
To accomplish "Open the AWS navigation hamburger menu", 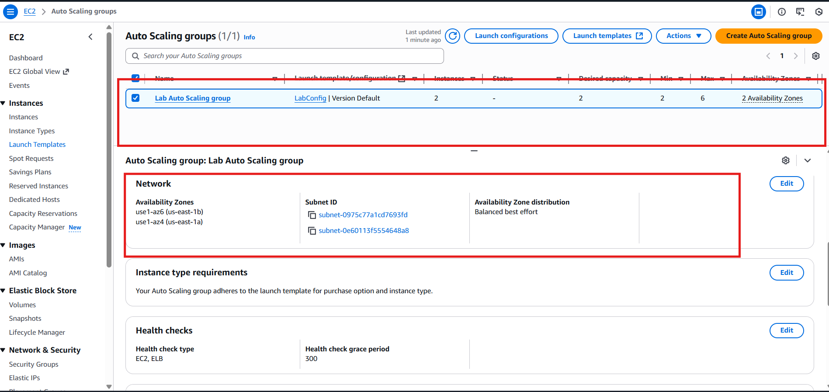I will (10, 12).
